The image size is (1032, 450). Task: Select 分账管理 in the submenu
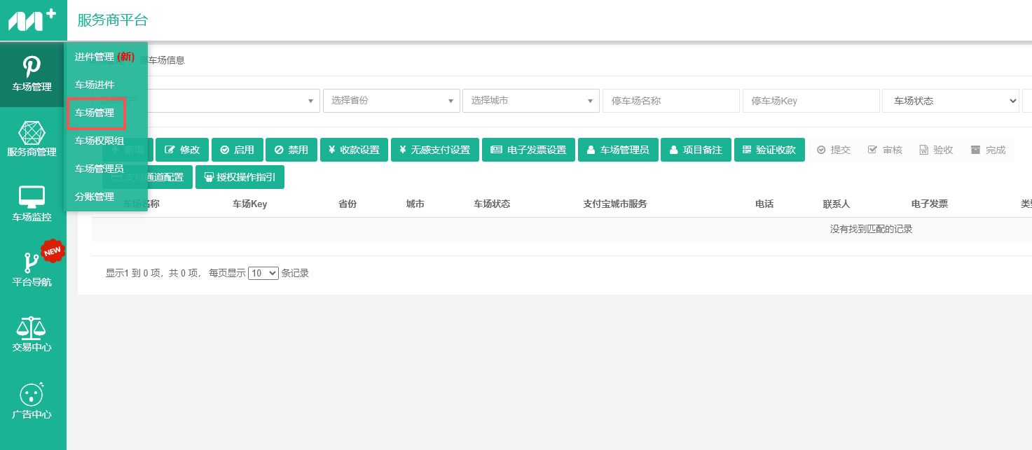pyautogui.click(x=95, y=197)
